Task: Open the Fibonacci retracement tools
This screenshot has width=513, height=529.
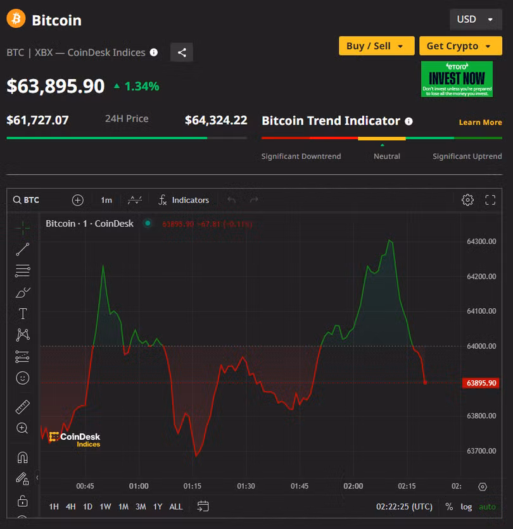Action: pyautogui.click(x=23, y=271)
